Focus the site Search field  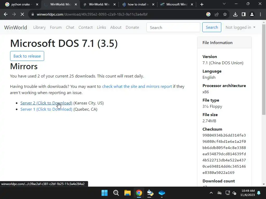click(173, 27)
